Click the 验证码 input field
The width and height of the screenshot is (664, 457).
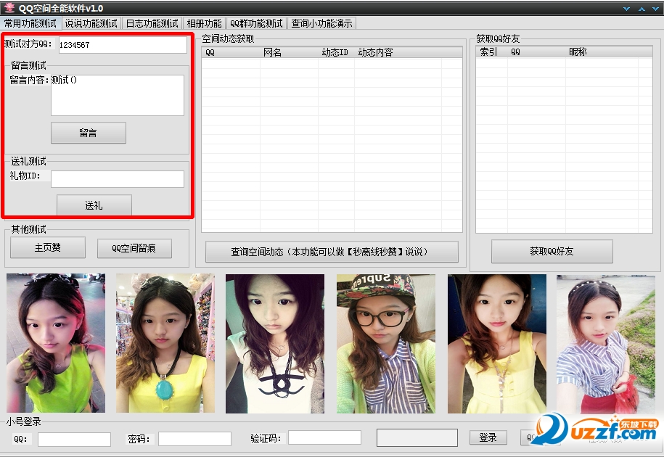(324, 437)
